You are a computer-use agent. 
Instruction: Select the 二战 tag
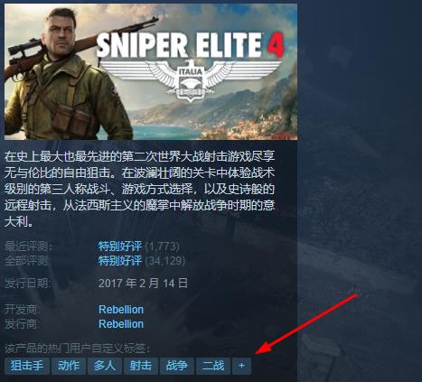(x=213, y=366)
